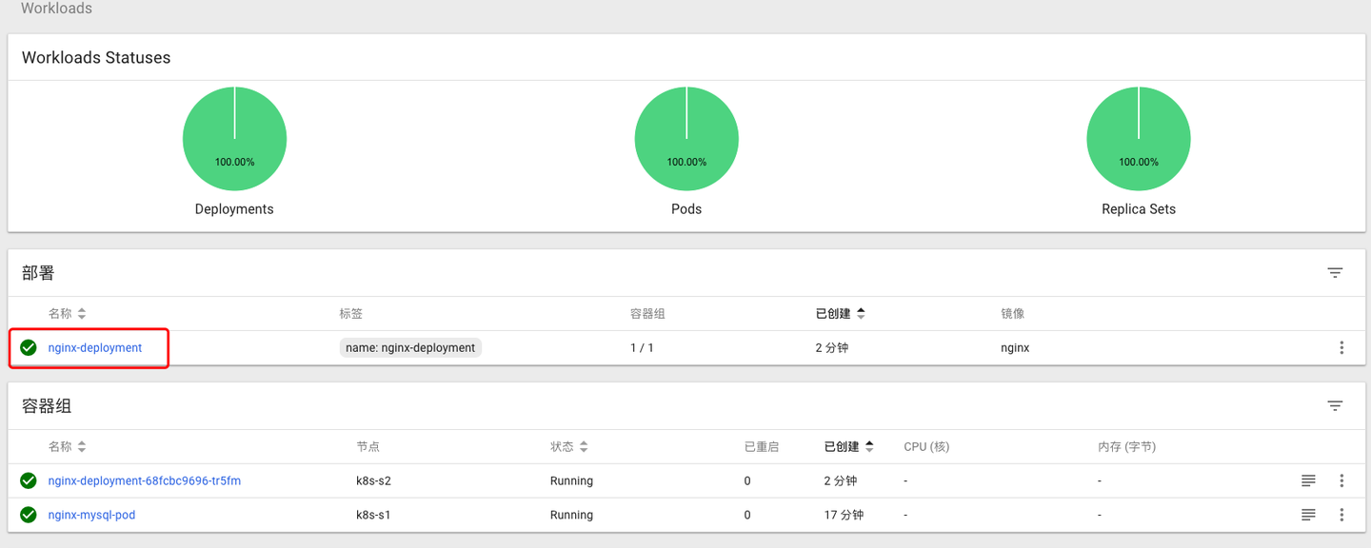The width and height of the screenshot is (1371, 548).
Task: Click the Workloads breadcrumb heading
Action: [56, 8]
